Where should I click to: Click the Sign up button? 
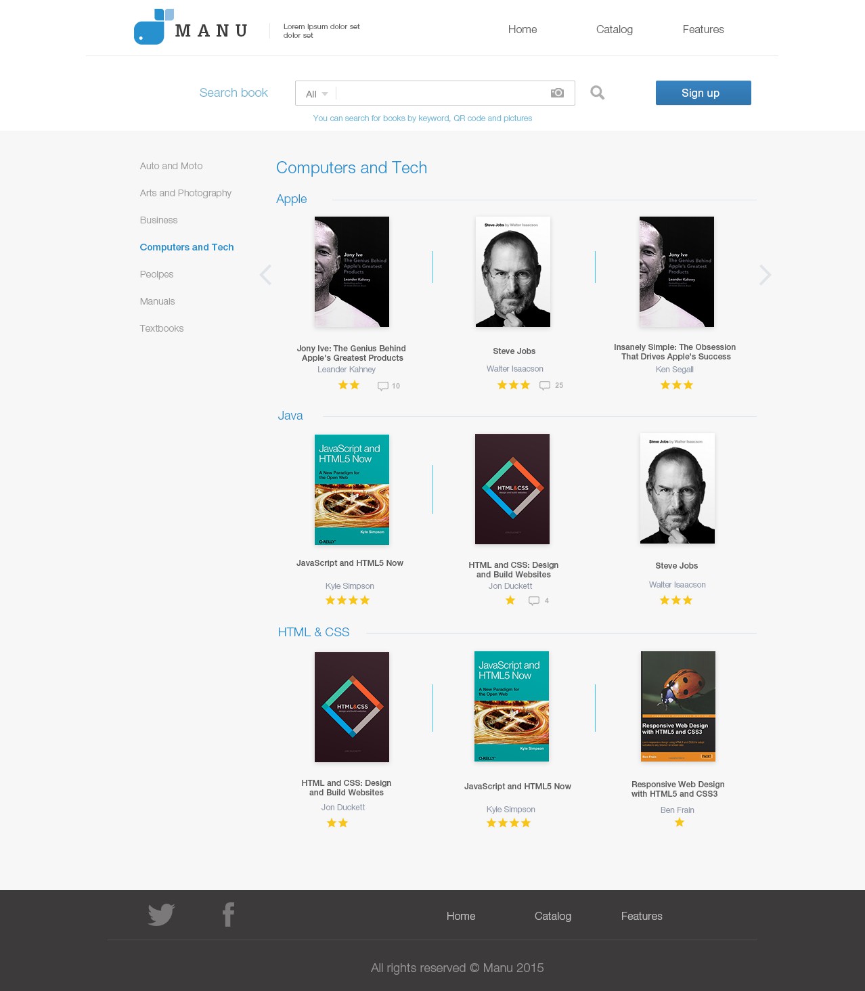click(x=703, y=93)
